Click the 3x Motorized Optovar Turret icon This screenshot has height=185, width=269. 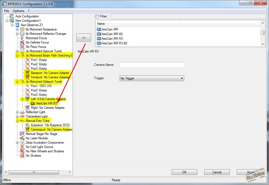(x=22, y=51)
